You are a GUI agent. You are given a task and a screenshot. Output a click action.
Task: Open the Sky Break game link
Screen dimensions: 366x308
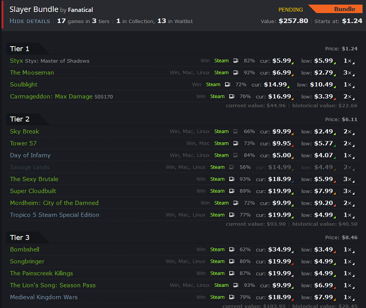click(x=24, y=132)
